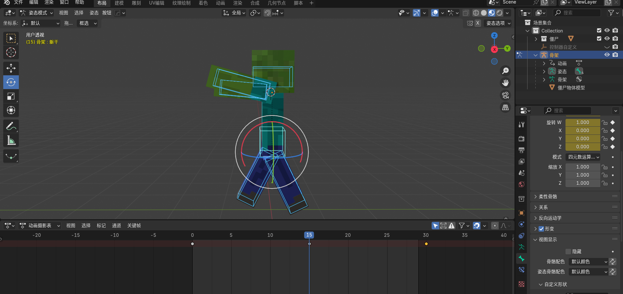Image resolution: width=623 pixels, height=294 pixels.
Task: Open the Object properties tab
Action: [522, 213]
